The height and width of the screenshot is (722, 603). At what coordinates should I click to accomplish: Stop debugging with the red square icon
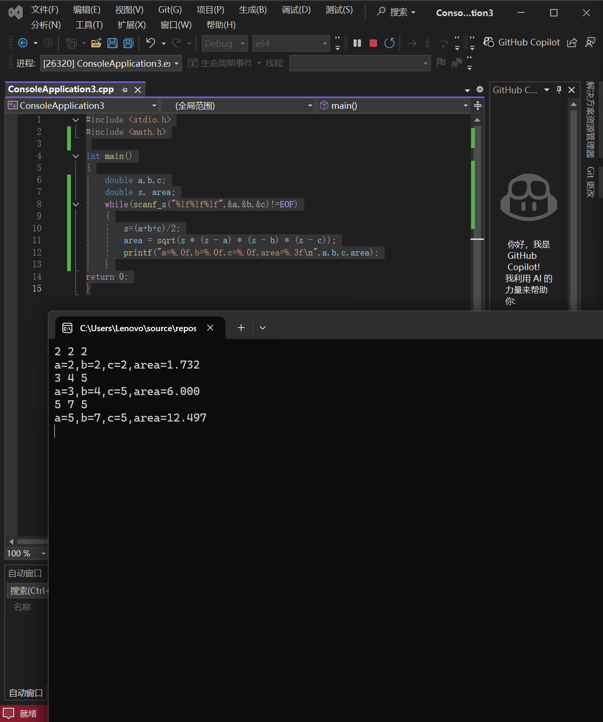(x=373, y=43)
